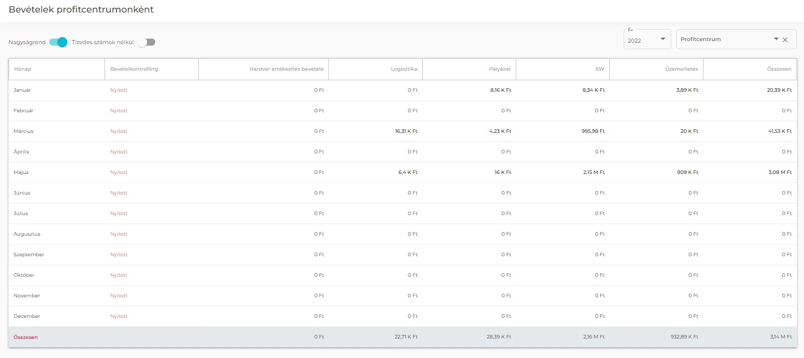Open the Év year dropdown

[x=647, y=40]
